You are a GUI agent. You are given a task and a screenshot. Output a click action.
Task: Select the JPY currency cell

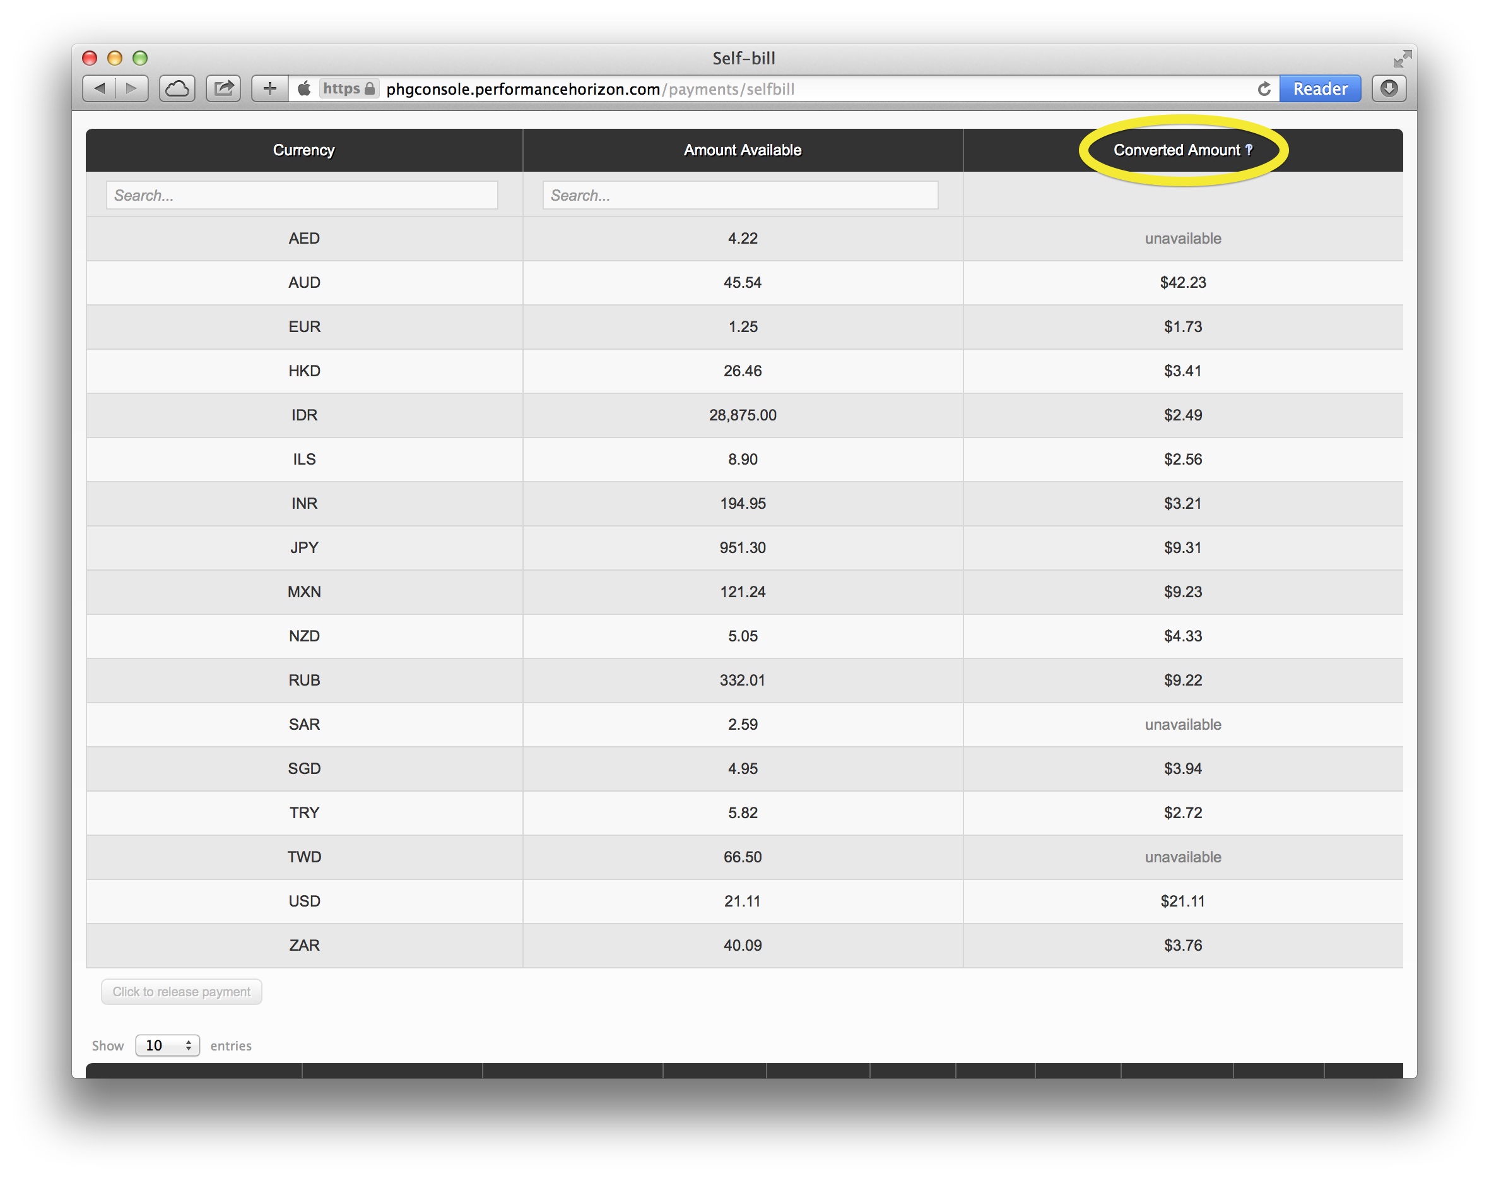(x=304, y=547)
